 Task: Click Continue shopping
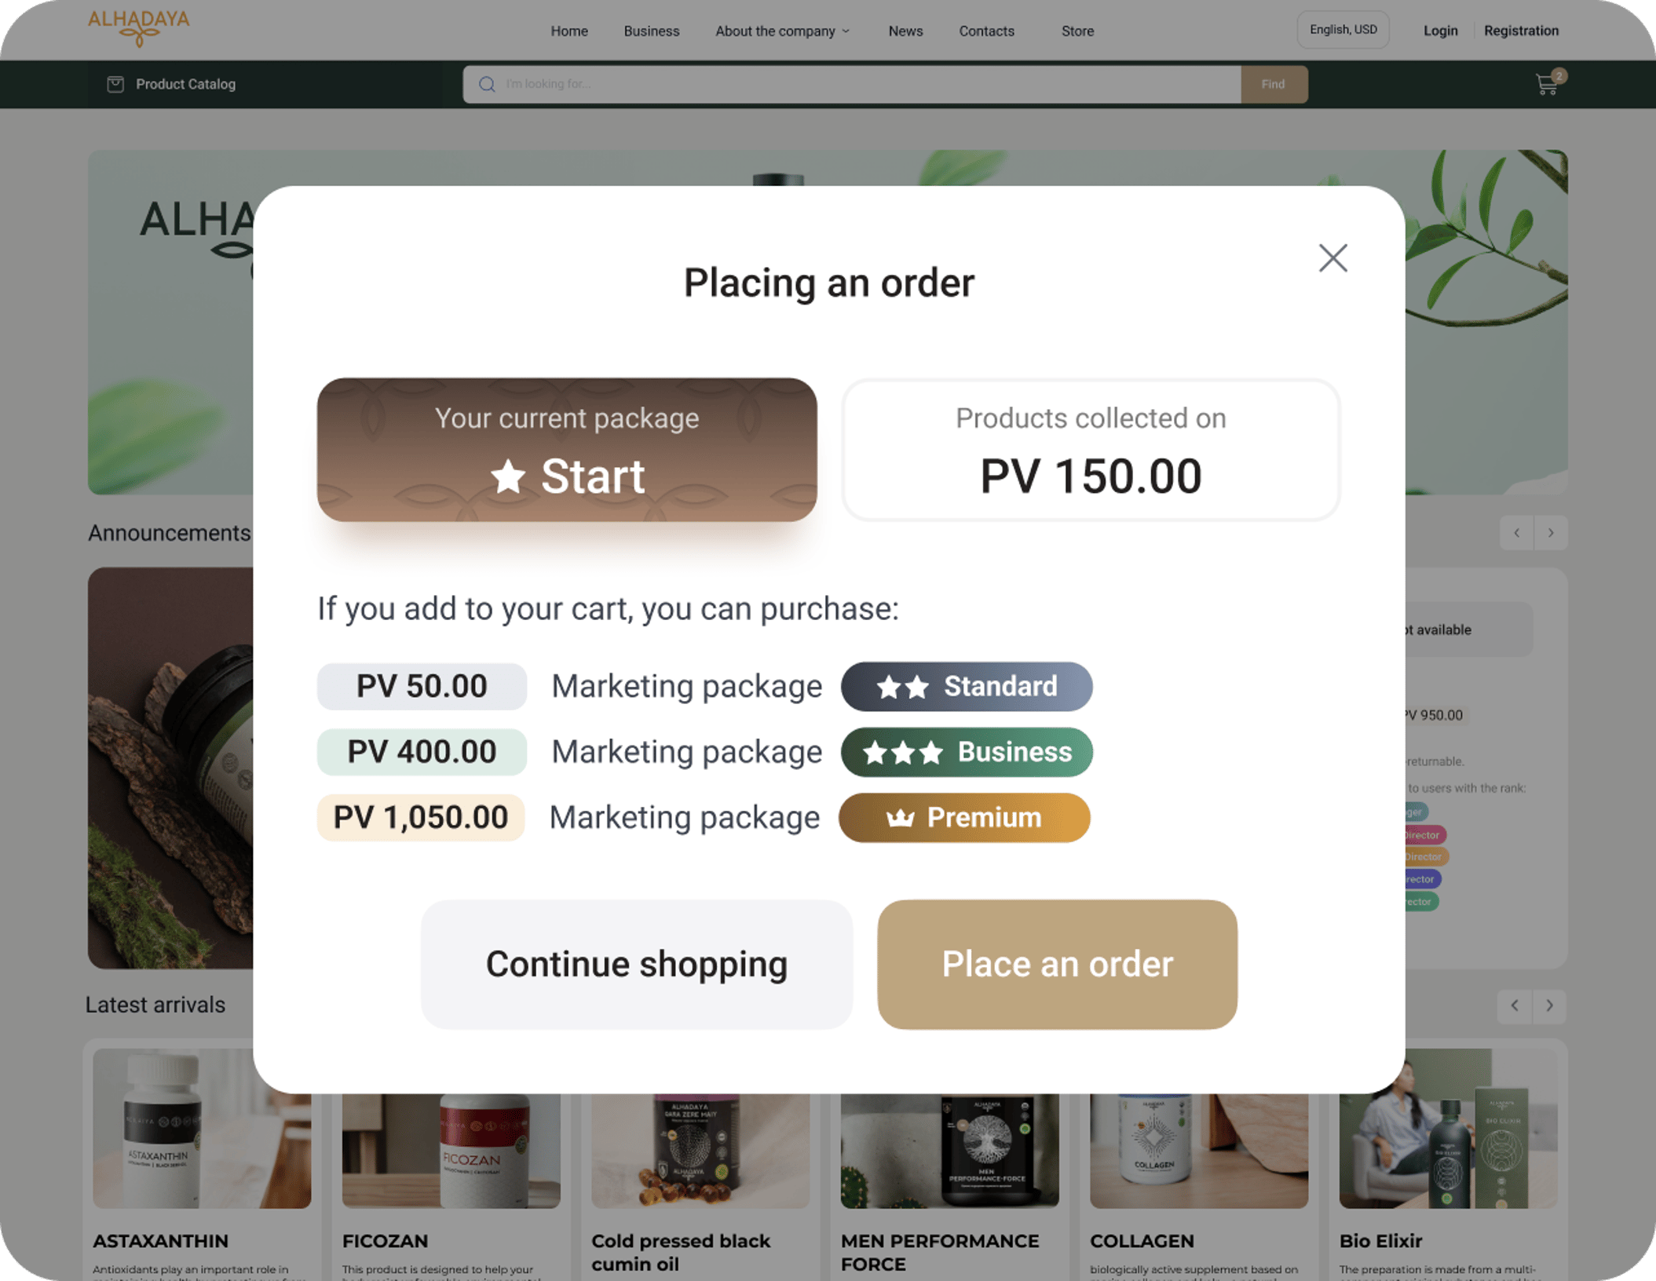[x=636, y=964]
